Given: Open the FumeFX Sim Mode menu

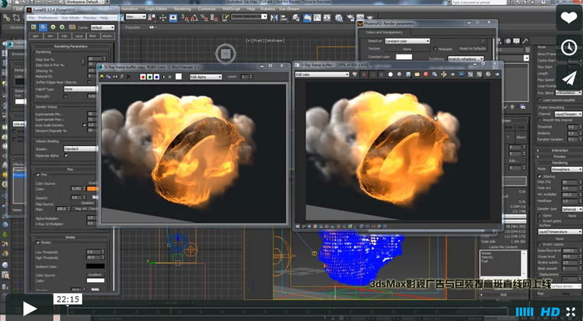Looking at the screenshot, I should click(70, 17).
